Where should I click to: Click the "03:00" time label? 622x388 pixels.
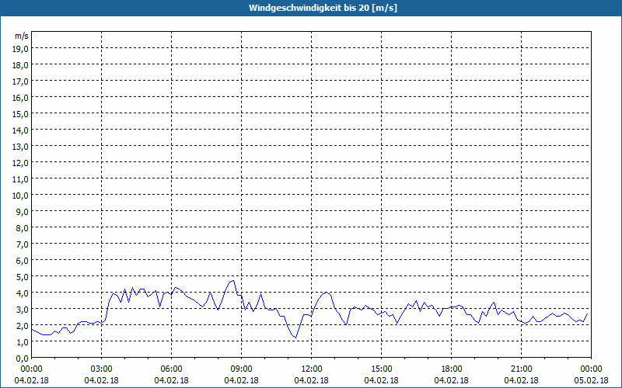click(x=102, y=369)
